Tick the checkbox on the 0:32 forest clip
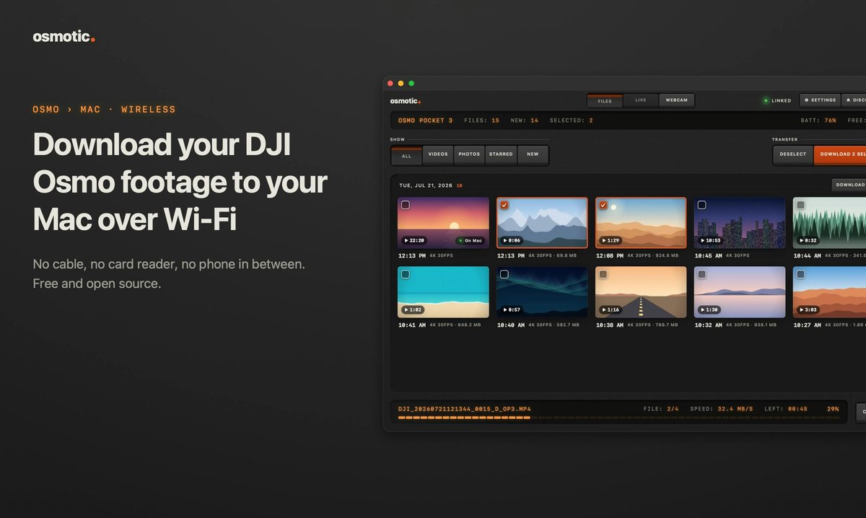This screenshot has width=866, height=518. click(800, 205)
